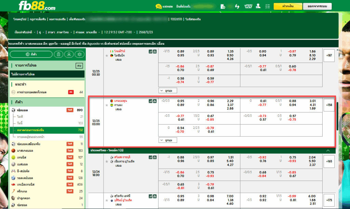This screenshot has height=209, width=350.
Task: Select the table tennis เทเบิลเทนนิส icon
Action: click(x=13, y=184)
